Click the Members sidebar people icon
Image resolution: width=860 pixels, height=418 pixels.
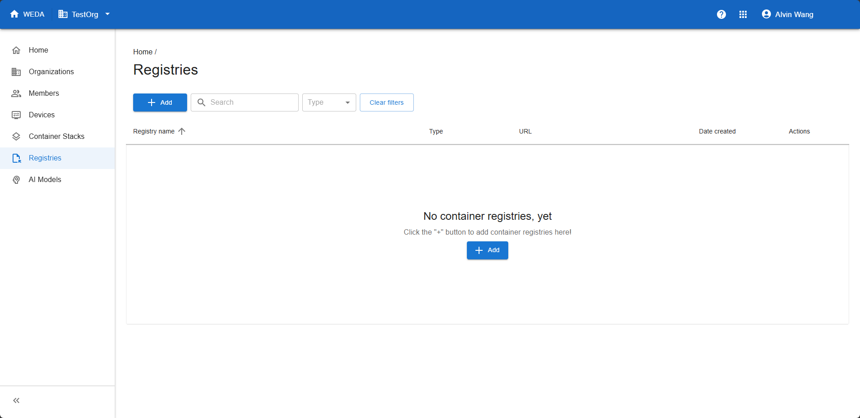(16, 93)
